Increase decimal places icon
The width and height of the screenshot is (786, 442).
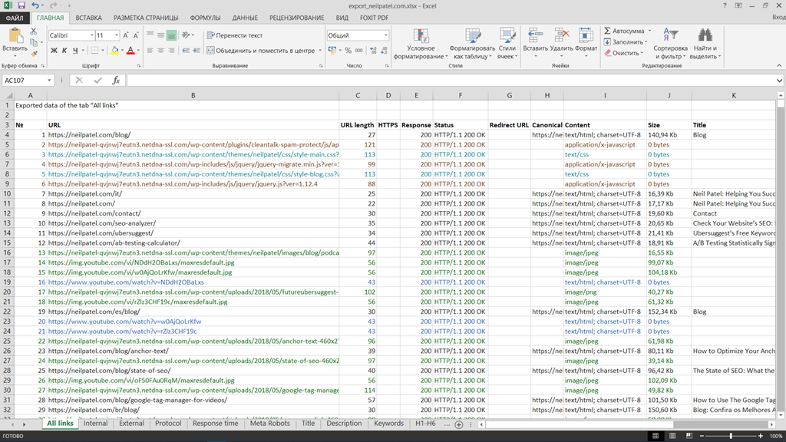pyautogui.click(x=373, y=51)
